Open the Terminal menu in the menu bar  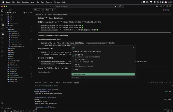[49, 2]
